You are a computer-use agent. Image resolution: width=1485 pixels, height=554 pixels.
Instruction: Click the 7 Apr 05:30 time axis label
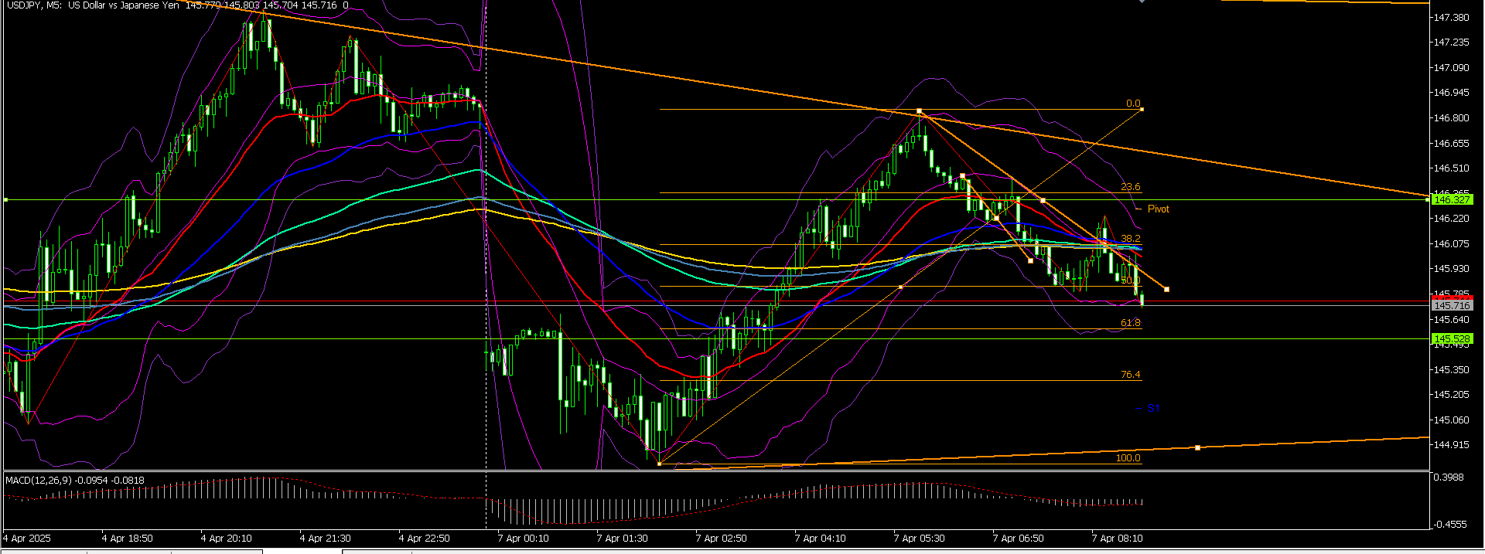[x=919, y=539]
